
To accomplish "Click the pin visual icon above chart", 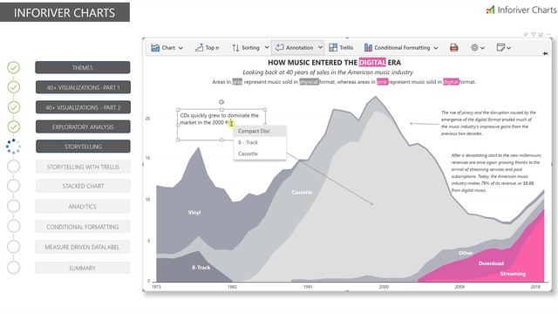I will [x=526, y=35].
